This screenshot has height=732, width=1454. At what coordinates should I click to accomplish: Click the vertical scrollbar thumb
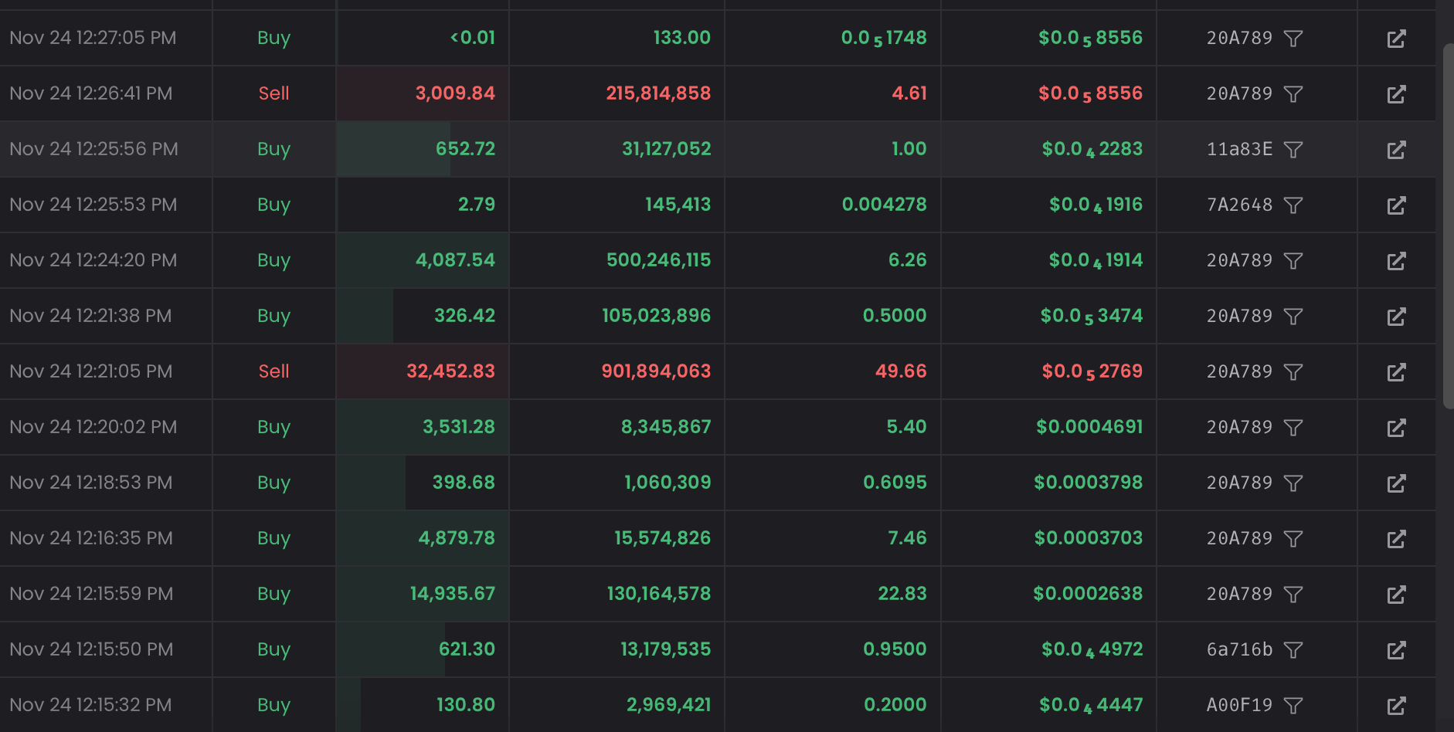[x=1448, y=225]
